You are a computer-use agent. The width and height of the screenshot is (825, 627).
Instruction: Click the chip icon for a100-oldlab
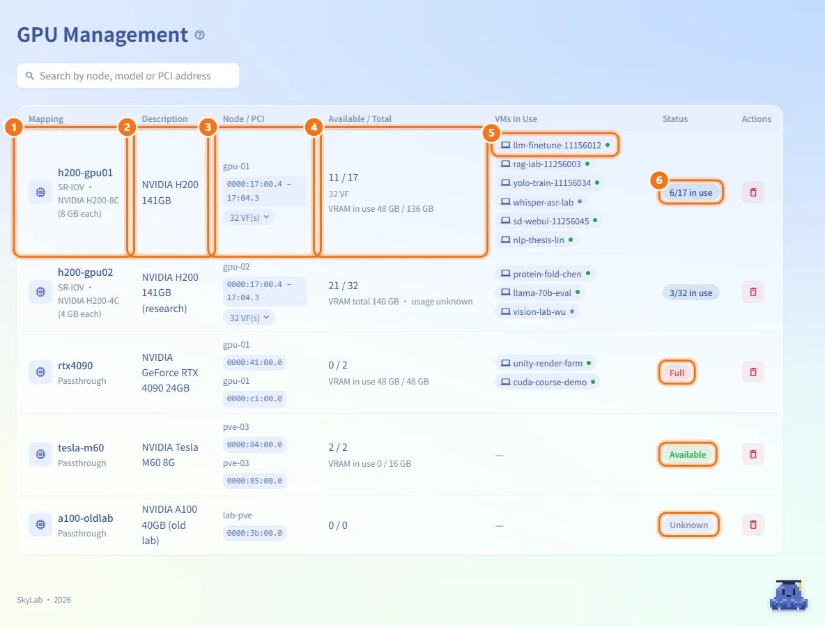click(x=40, y=525)
